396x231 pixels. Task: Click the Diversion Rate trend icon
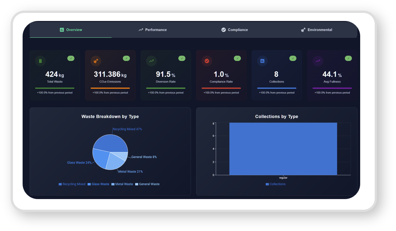(x=151, y=61)
